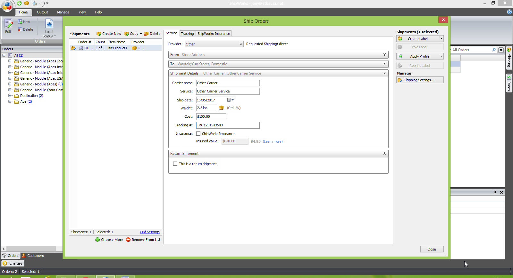Collapse the Return Shipment section
This screenshot has width=513, height=278.
tap(384, 154)
